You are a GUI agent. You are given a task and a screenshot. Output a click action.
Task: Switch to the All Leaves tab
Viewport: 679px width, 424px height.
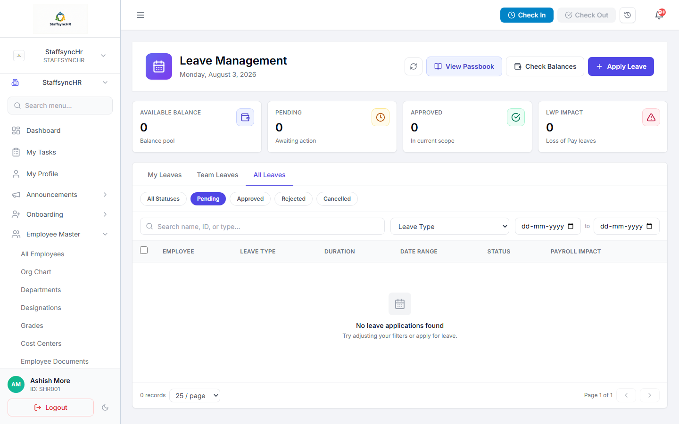269,175
